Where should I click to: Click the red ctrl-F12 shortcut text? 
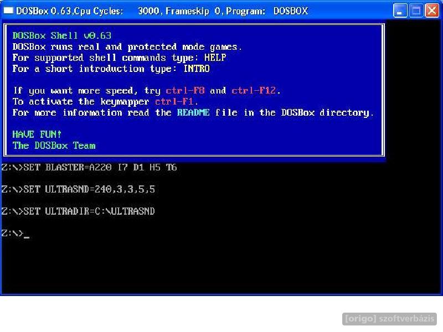pos(254,91)
